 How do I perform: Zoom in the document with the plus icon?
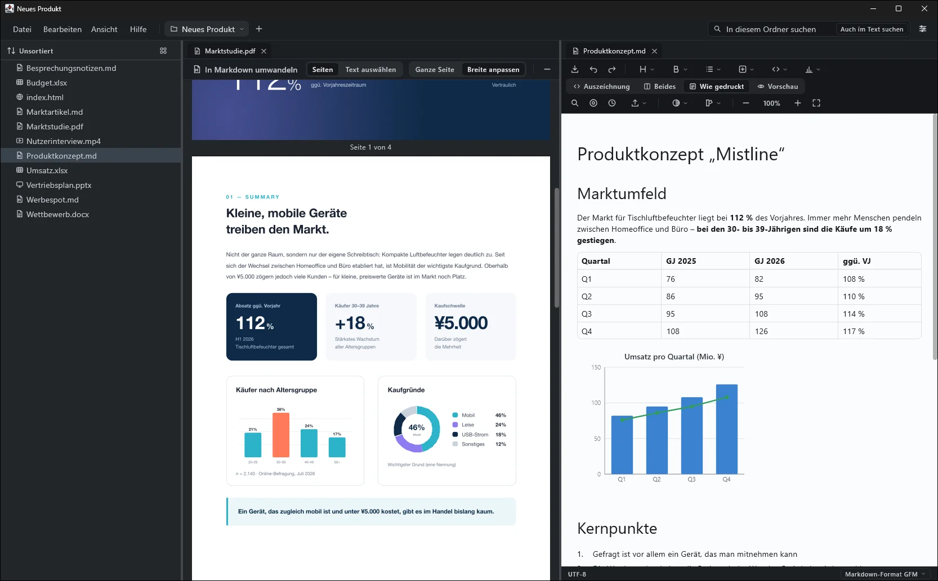tap(798, 103)
